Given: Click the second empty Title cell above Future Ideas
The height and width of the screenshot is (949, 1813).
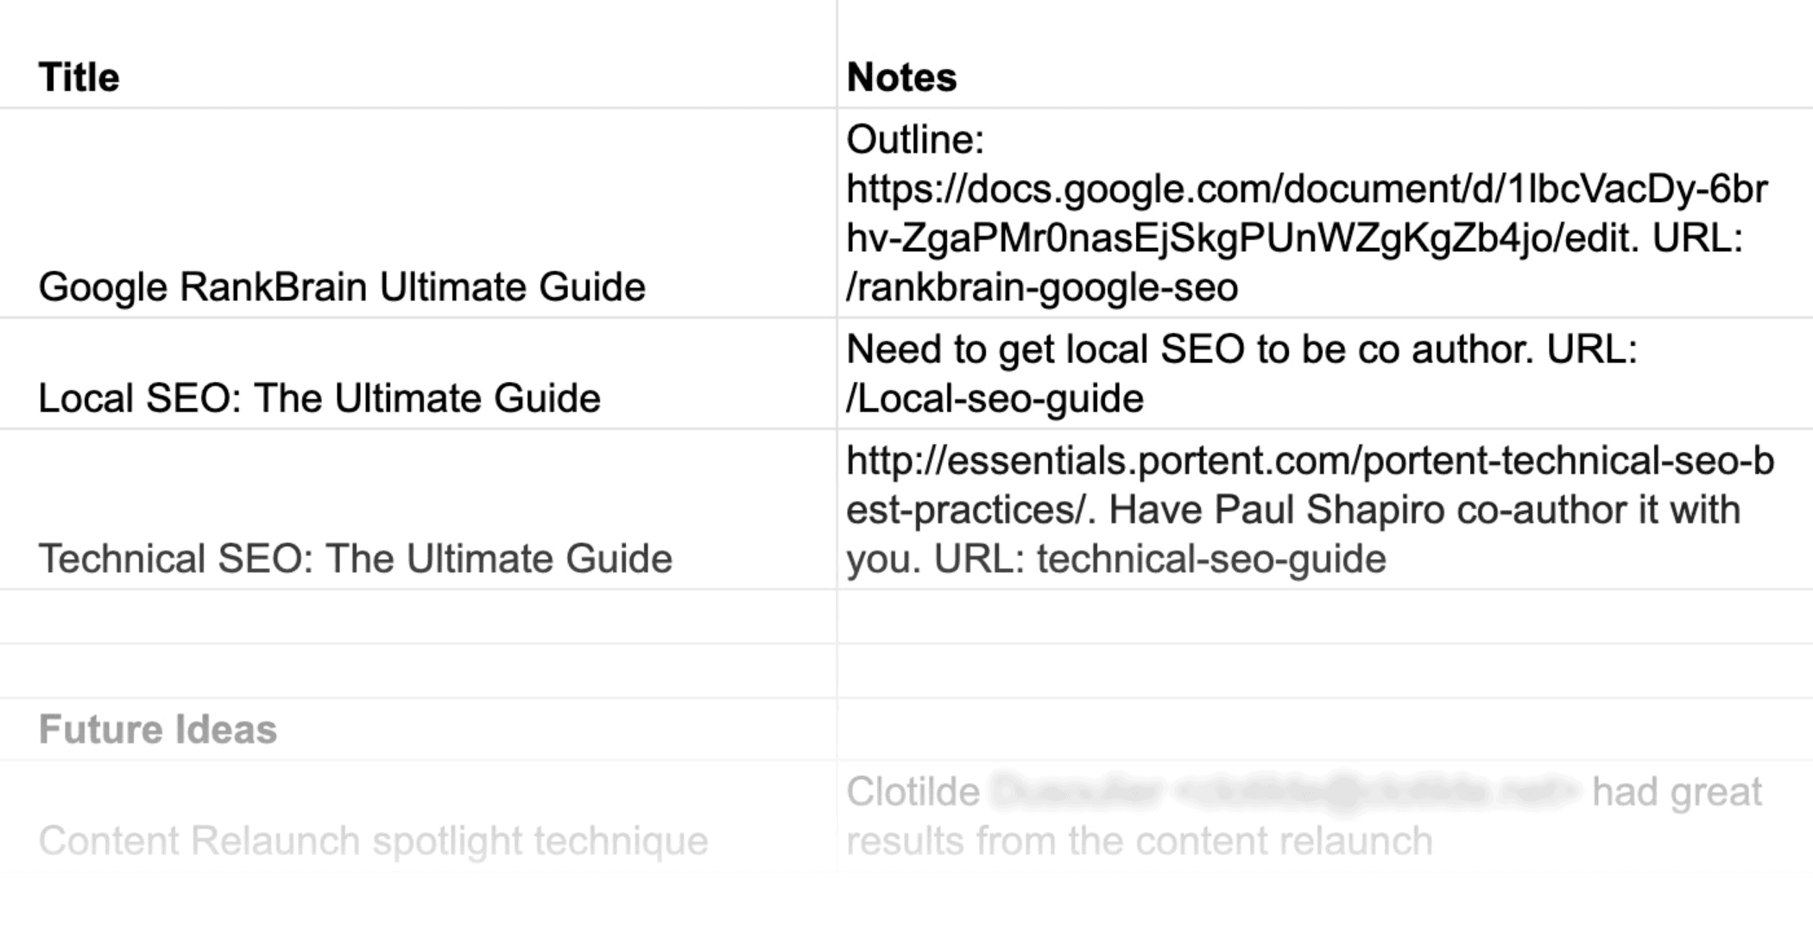Looking at the screenshot, I should (x=418, y=670).
